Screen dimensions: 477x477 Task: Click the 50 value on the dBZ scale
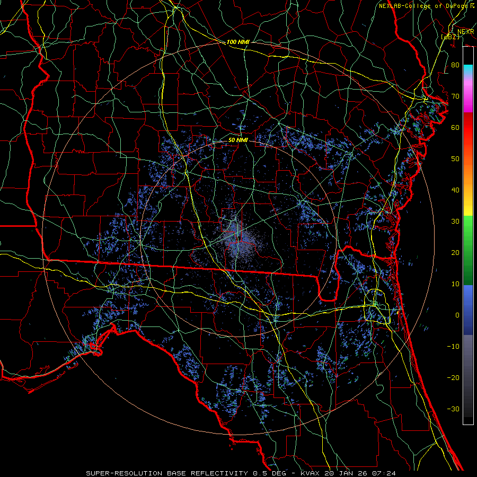455,159
